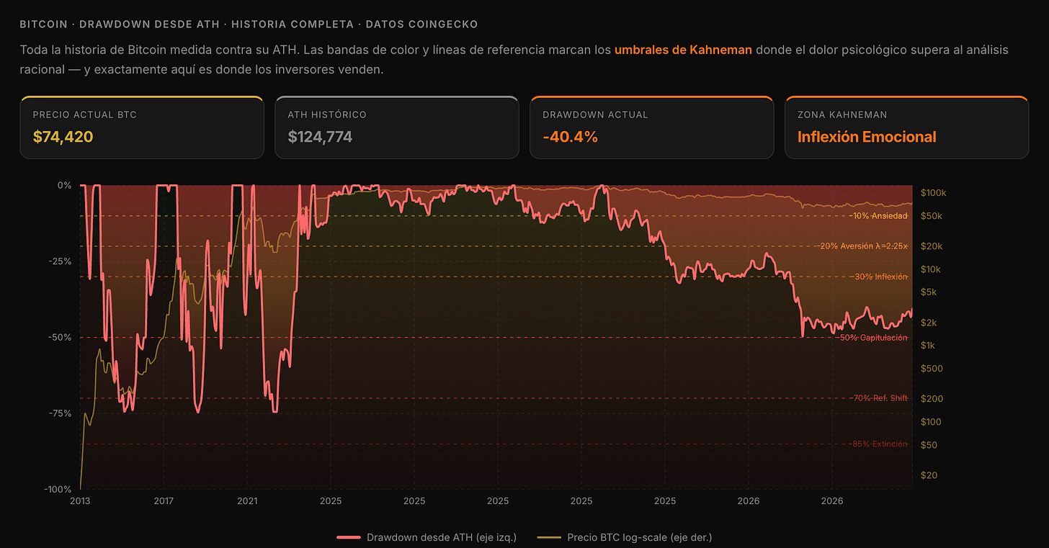Click the $74,420 price value
1049x548 pixels.
[63, 136]
